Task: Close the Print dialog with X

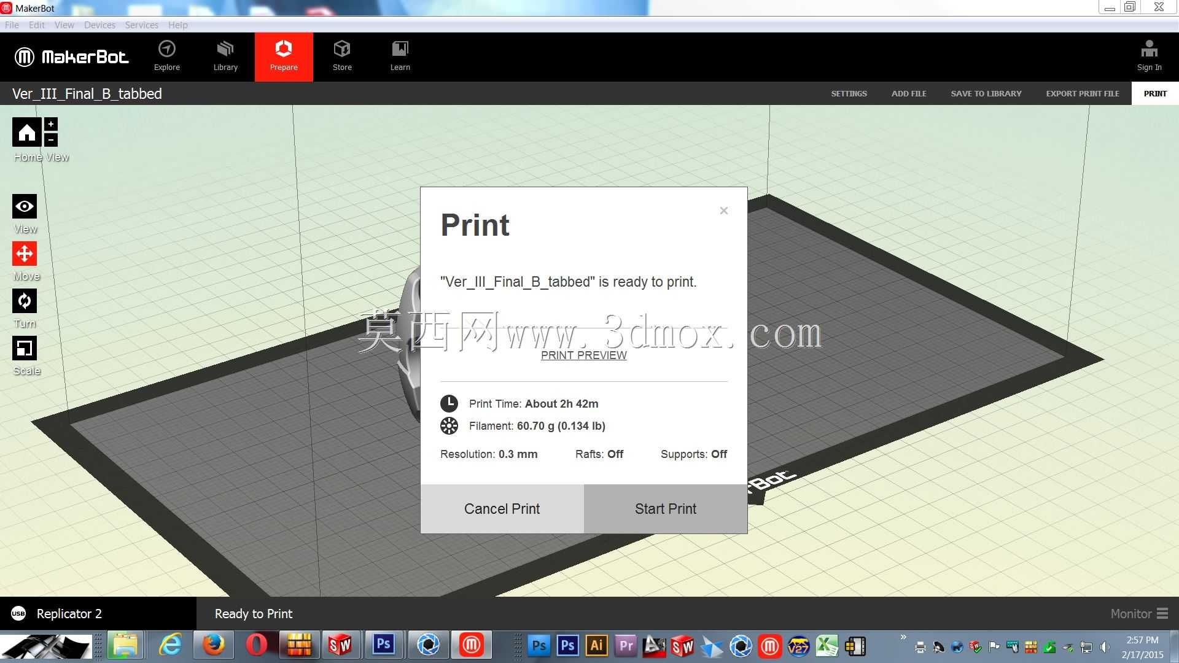Action: 724,211
